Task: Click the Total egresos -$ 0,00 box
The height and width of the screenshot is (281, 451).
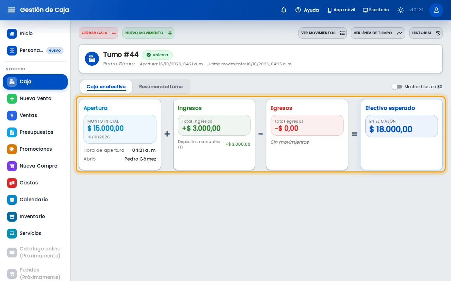Action: [307, 125]
